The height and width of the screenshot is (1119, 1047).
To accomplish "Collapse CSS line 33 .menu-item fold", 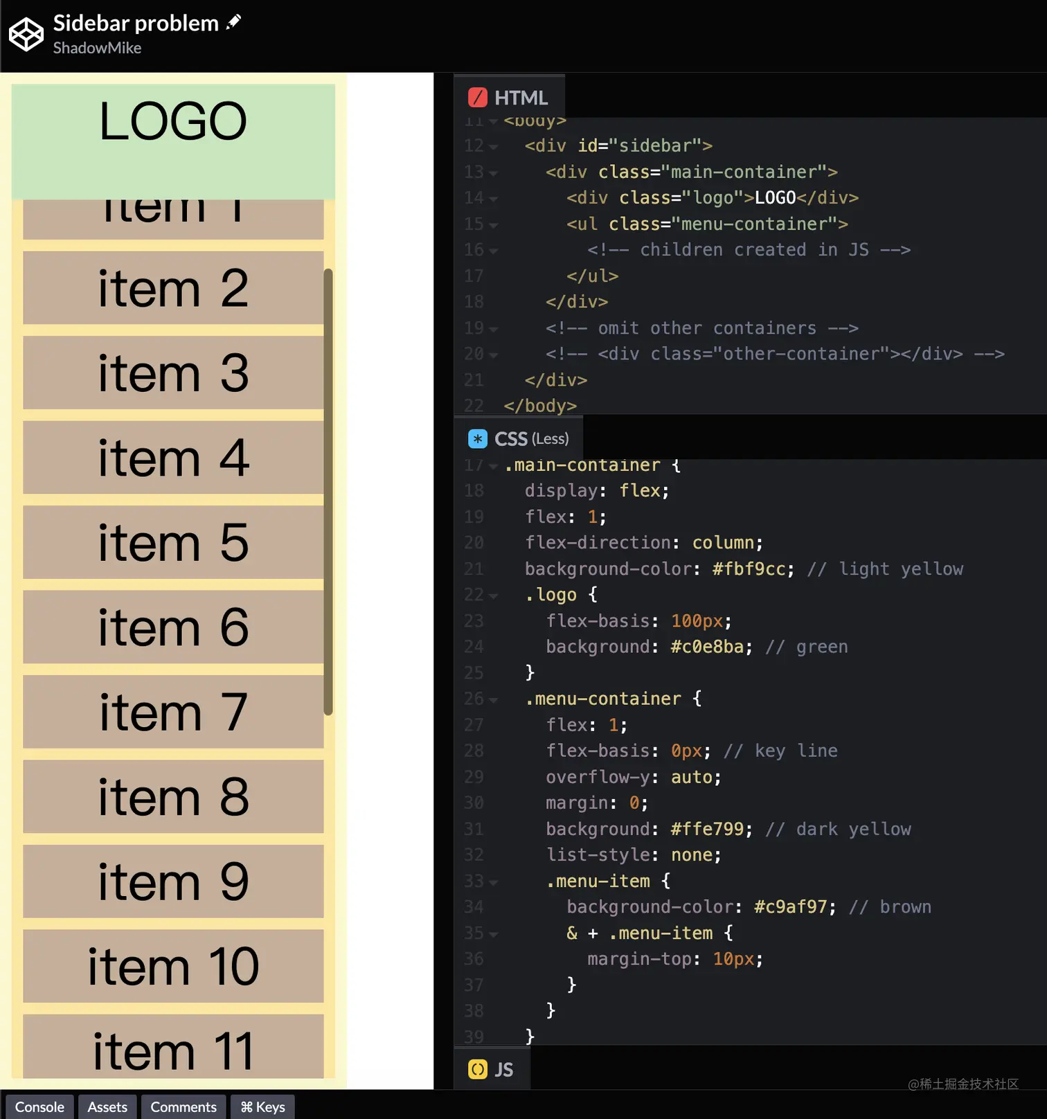I will tap(494, 882).
